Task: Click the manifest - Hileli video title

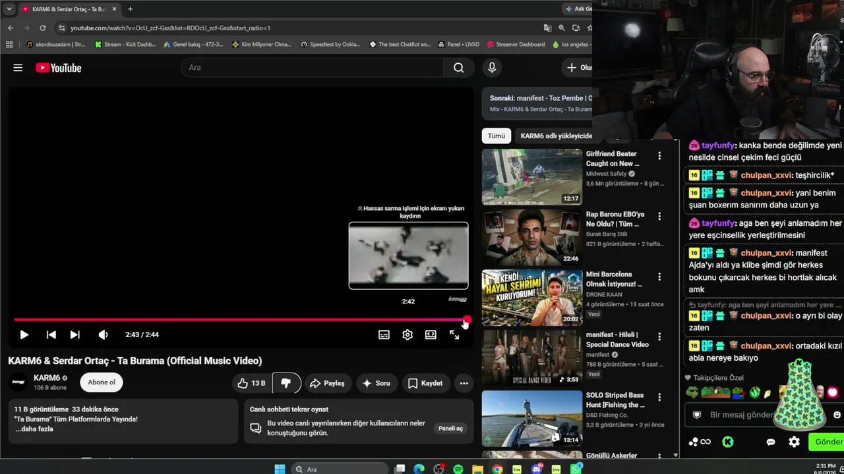Action: tap(617, 339)
